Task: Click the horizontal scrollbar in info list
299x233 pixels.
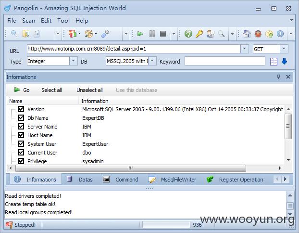Action: click(131, 168)
